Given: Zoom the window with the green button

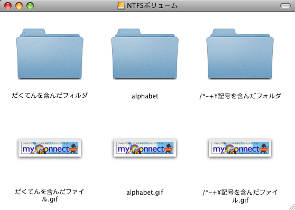Looking at the screenshot, I should (30, 6).
